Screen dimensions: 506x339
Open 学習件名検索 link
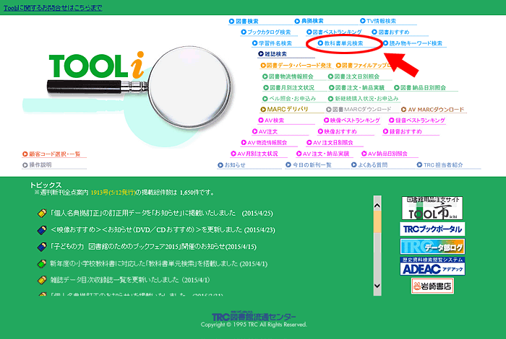[272, 43]
